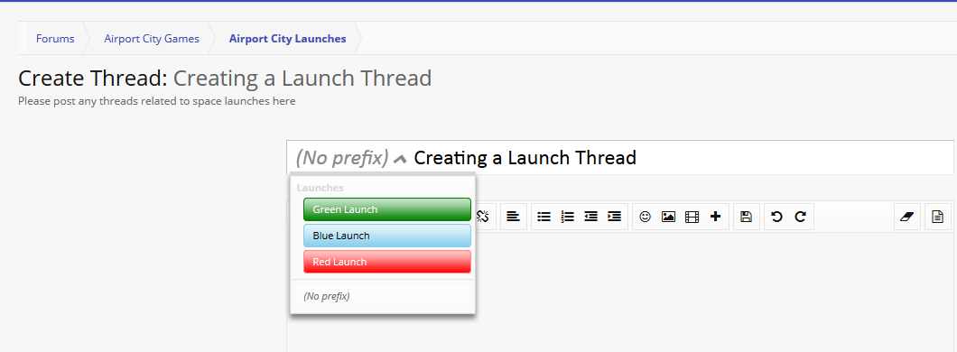Select the Green Launch prefix
The height and width of the screenshot is (352, 957).
pos(387,209)
